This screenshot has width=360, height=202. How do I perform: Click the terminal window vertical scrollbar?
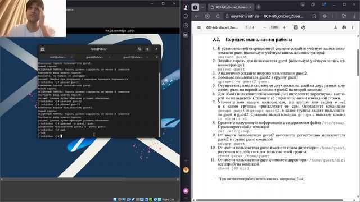click(159, 104)
